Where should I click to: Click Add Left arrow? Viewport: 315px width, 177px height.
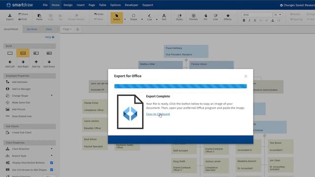(x=10, y=64)
